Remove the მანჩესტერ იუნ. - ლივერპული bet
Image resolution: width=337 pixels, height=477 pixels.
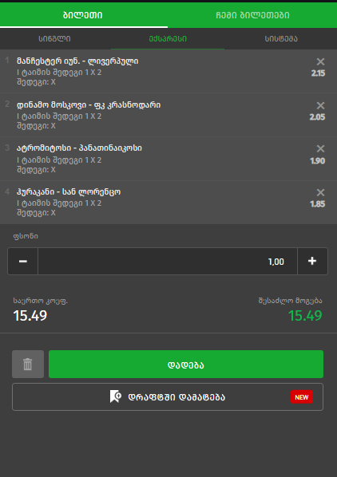pos(320,61)
